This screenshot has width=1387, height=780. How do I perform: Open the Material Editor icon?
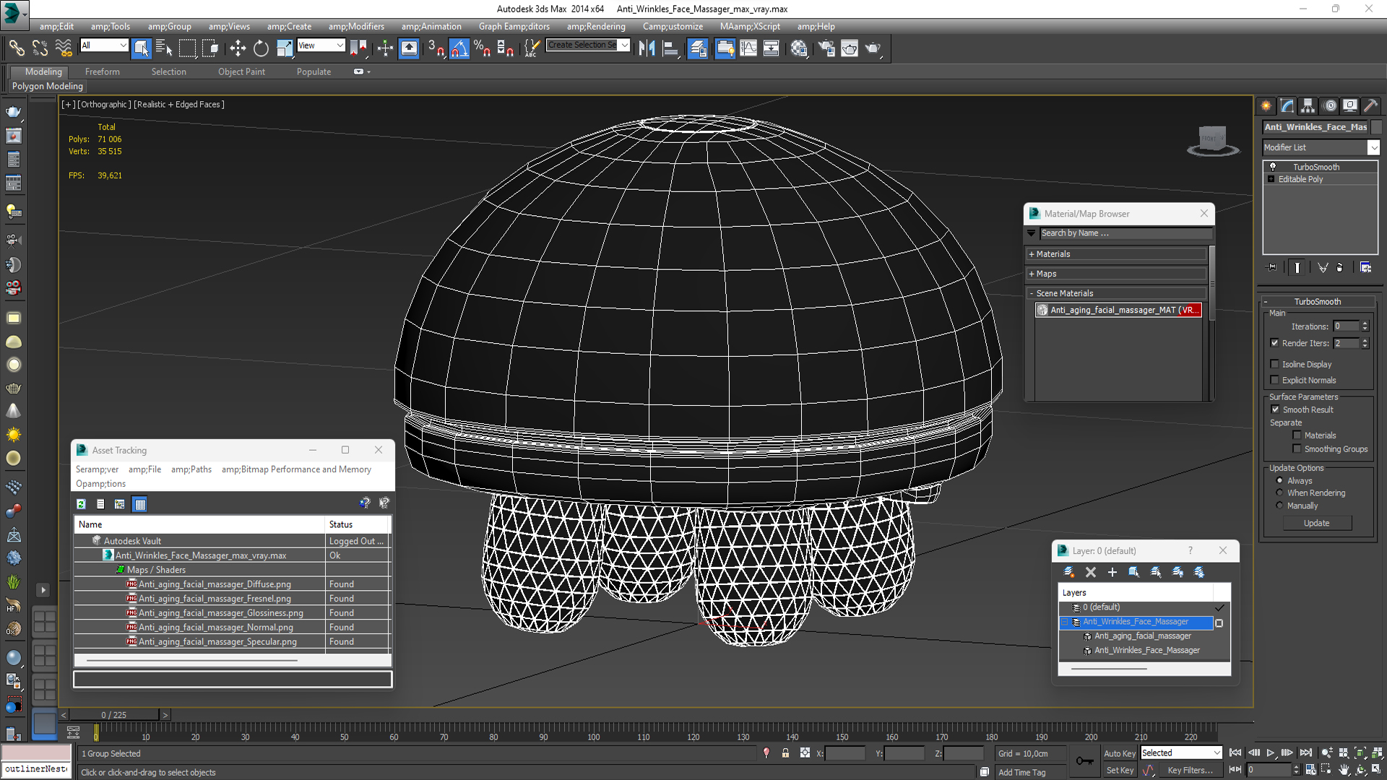[x=799, y=48]
